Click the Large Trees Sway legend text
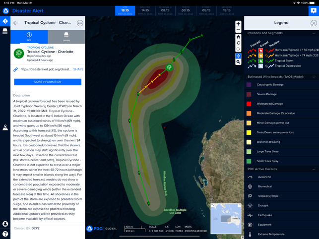Viewport: 319px width, 239px height. pos(268,152)
